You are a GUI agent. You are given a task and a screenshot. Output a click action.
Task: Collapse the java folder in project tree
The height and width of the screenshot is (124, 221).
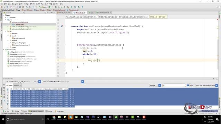[x=6, y=20]
